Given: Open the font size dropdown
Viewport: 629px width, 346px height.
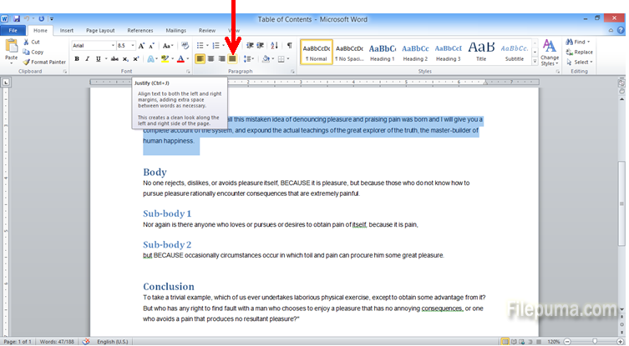Looking at the screenshot, I should (134, 45).
